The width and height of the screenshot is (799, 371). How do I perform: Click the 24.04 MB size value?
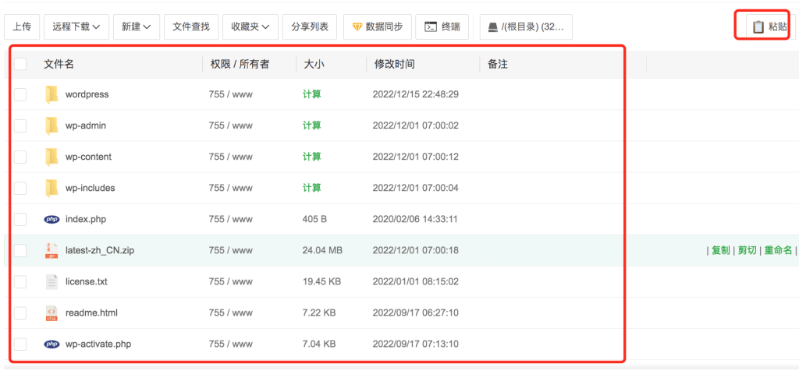tap(322, 250)
